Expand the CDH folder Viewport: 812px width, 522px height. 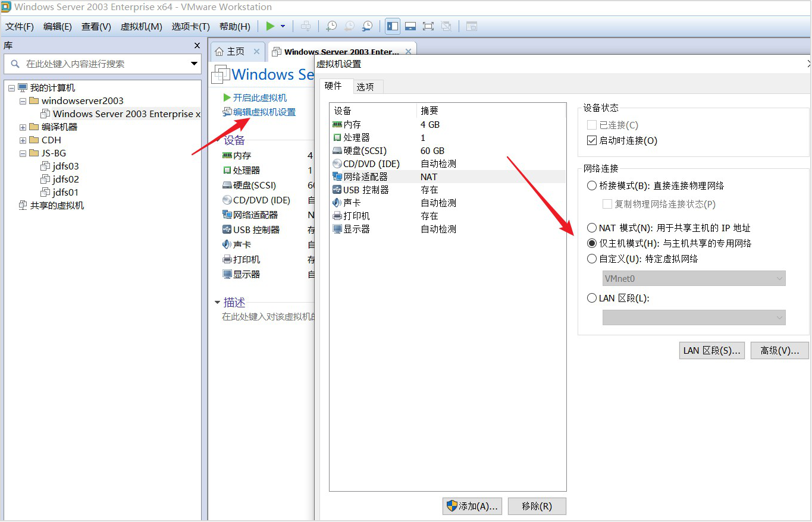(x=23, y=140)
